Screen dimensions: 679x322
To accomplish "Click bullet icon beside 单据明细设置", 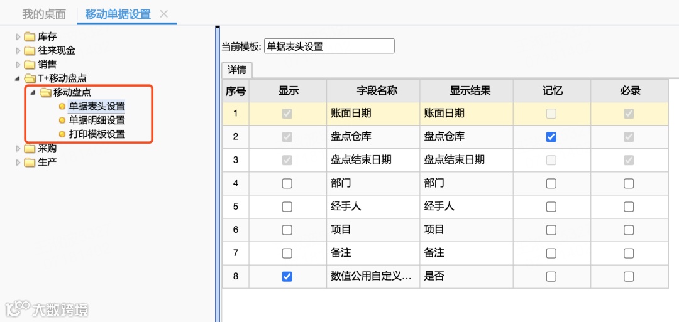I will click(62, 121).
